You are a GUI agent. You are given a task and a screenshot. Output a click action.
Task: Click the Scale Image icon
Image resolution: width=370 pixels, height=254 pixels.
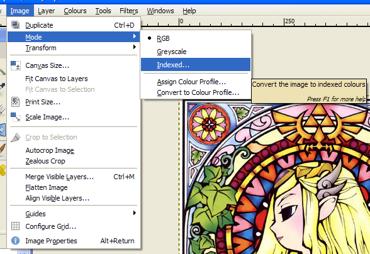click(16, 117)
